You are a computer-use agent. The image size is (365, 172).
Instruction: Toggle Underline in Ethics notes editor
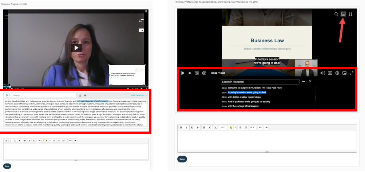[192, 128]
